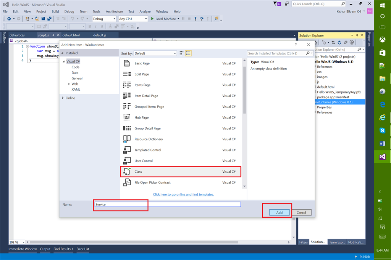This screenshot has height=260, width=391.
Task: Open Windows Start button on taskbar
Action: [x=383, y=5]
